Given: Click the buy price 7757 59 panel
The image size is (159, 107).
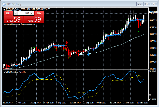Looking at the screenshot, I should 34,19.
